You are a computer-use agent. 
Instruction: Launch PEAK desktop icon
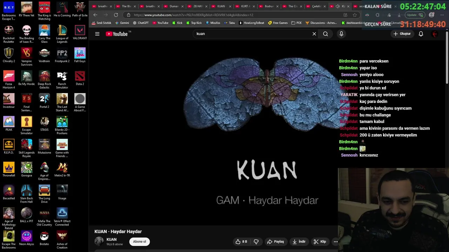click(x=9, y=124)
